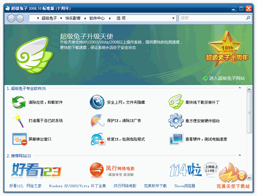Collapse the 推荐网站 section
This screenshot has height=196, width=257.
(x=240, y=155)
